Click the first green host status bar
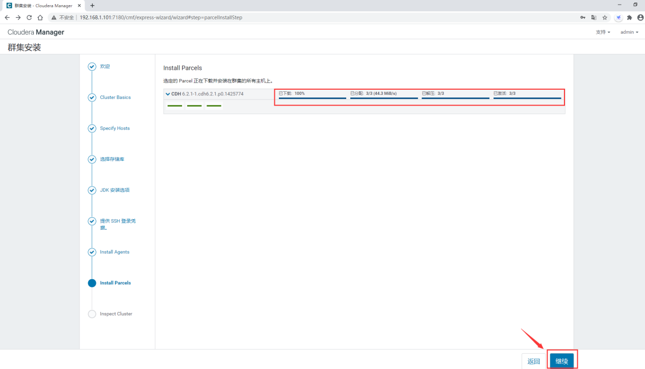Viewport: 645px width, 369px height. 175,106
